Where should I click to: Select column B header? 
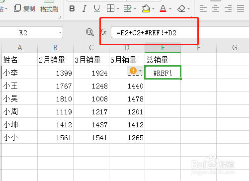click(x=56, y=48)
